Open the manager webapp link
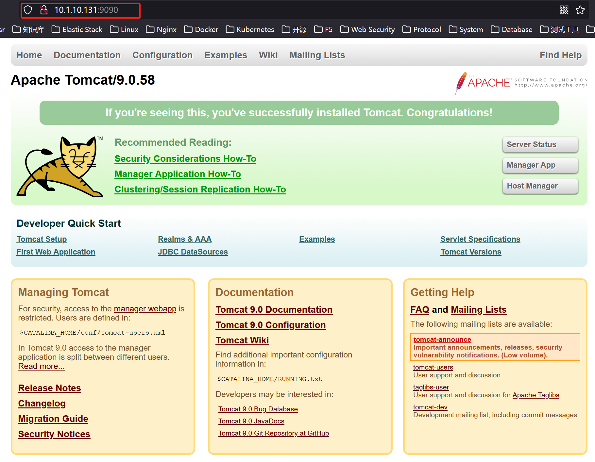 [x=145, y=309]
